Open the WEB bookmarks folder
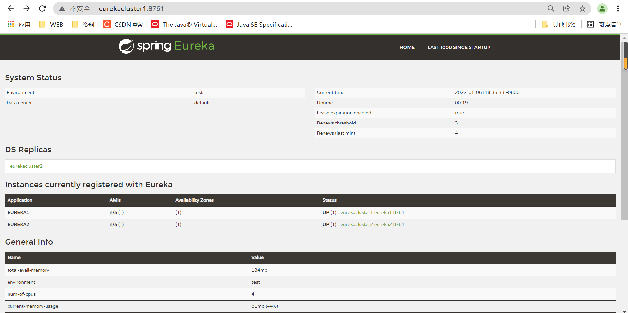 (51, 25)
